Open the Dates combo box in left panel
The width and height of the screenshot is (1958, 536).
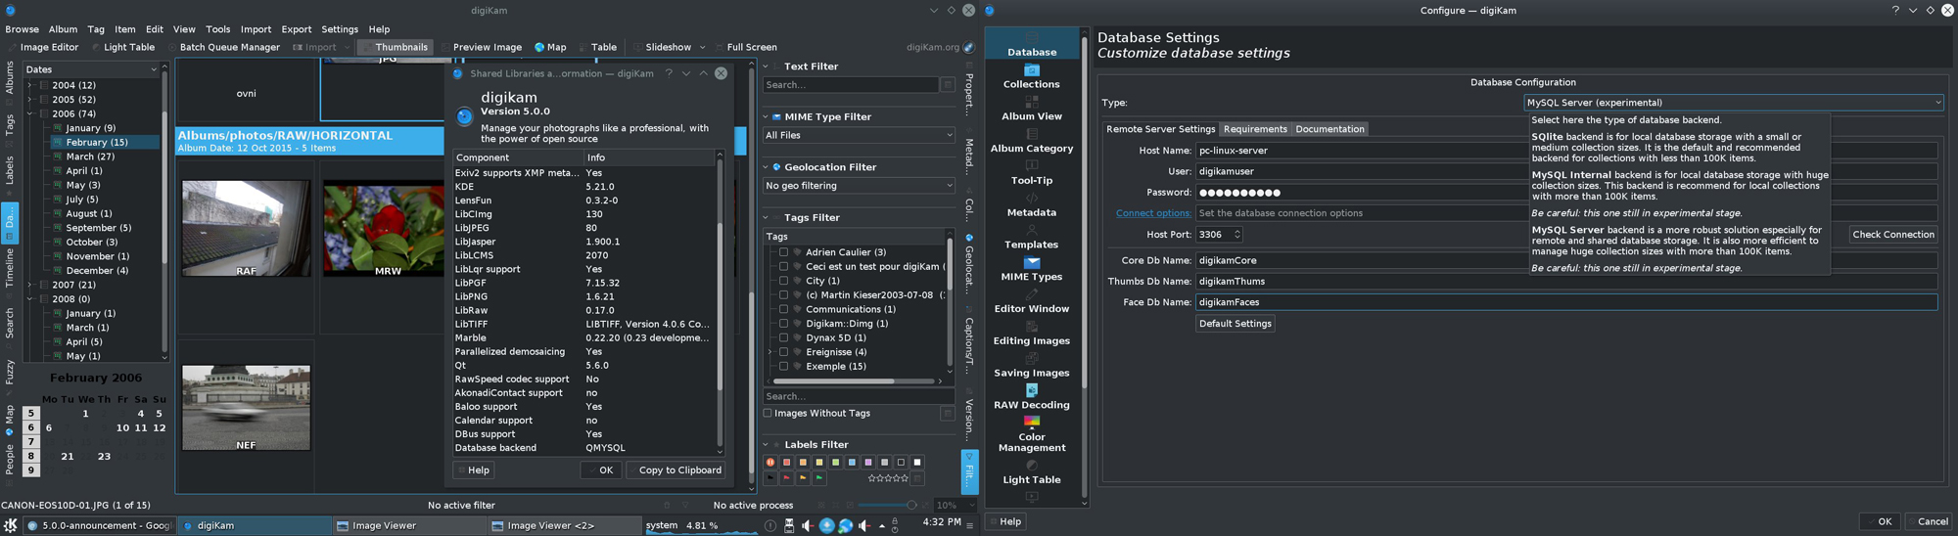91,69
